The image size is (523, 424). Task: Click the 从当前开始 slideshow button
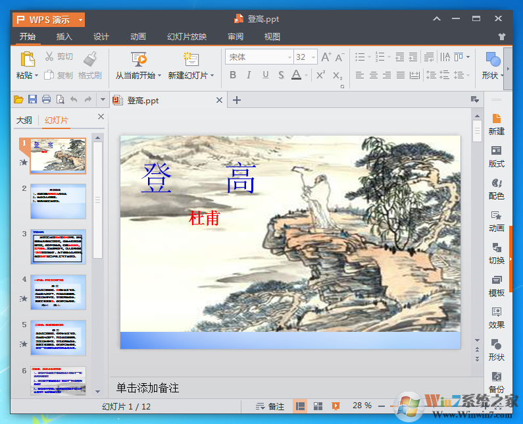(x=138, y=66)
